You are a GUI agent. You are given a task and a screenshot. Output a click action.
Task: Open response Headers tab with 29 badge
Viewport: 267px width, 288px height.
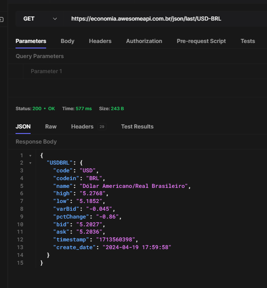(89, 127)
